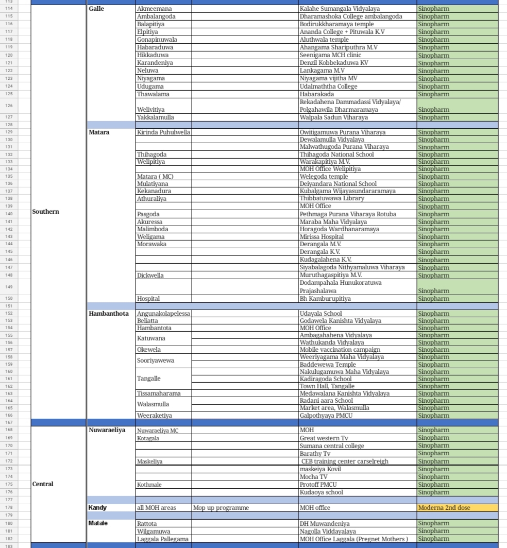Image resolution: width=507 pixels, height=548 pixels.
Task: Click Kudaoya school cell
Action: (x=358, y=492)
